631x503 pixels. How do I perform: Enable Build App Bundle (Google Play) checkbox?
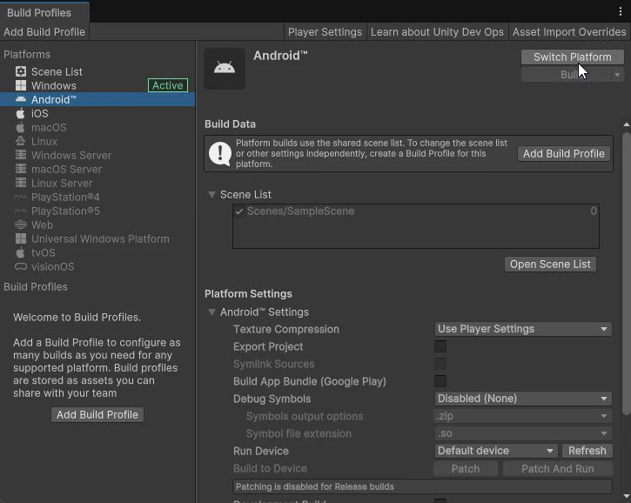(x=440, y=381)
